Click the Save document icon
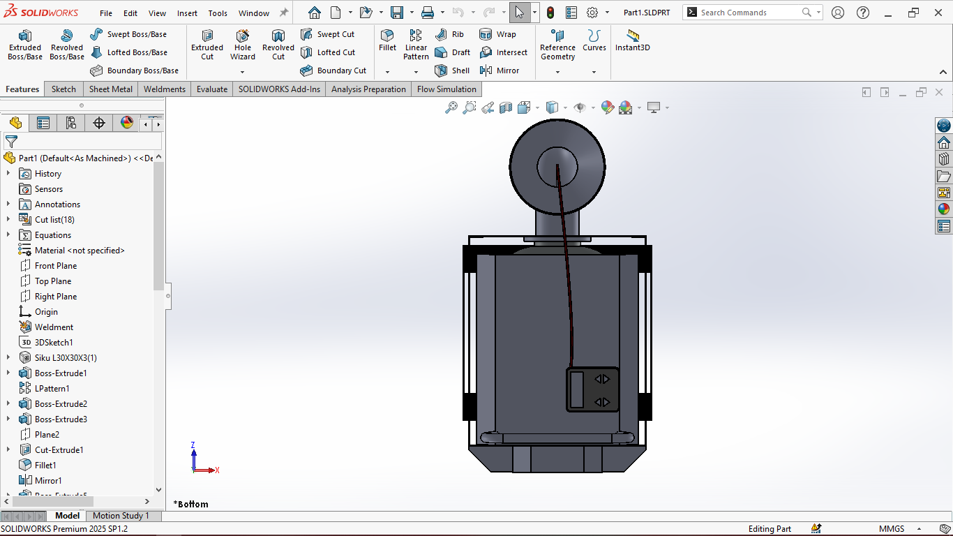953x536 pixels. 397,13
